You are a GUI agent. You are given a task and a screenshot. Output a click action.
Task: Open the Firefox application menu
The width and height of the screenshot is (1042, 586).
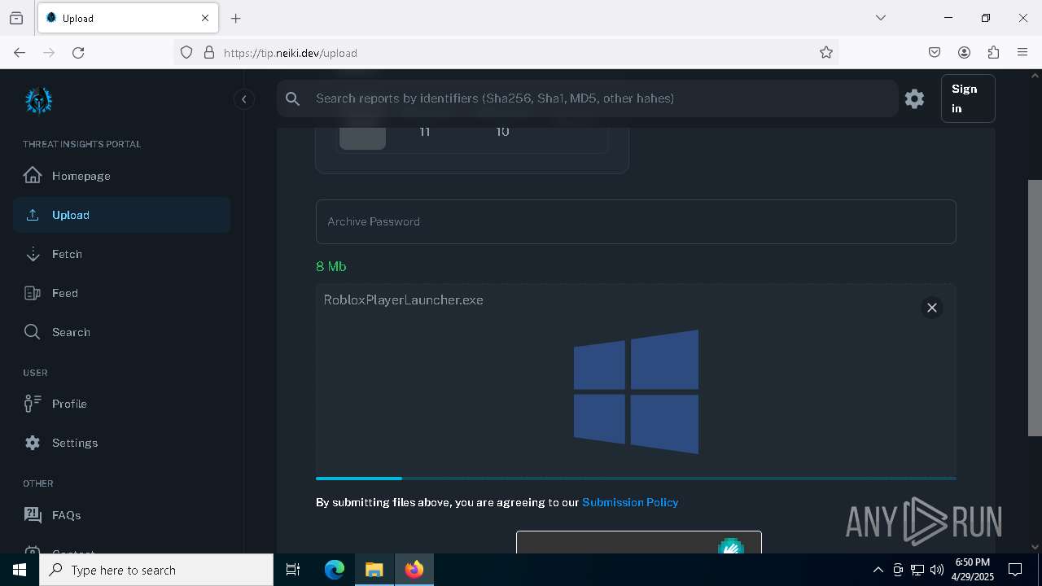1022,52
